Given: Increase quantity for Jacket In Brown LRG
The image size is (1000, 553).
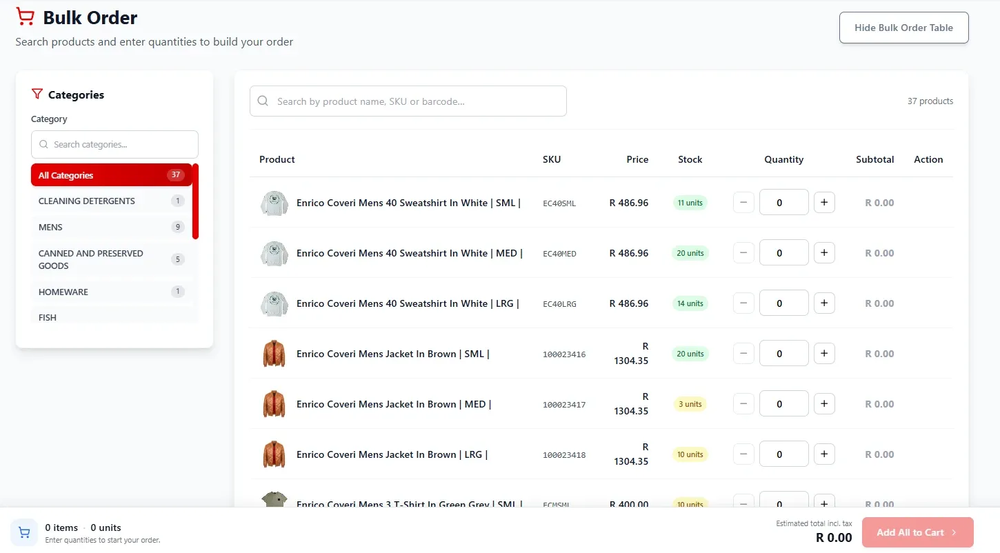Looking at the screenshot, I should click(824, 454).
